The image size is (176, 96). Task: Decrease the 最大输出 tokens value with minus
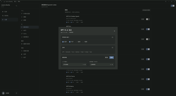110,65
